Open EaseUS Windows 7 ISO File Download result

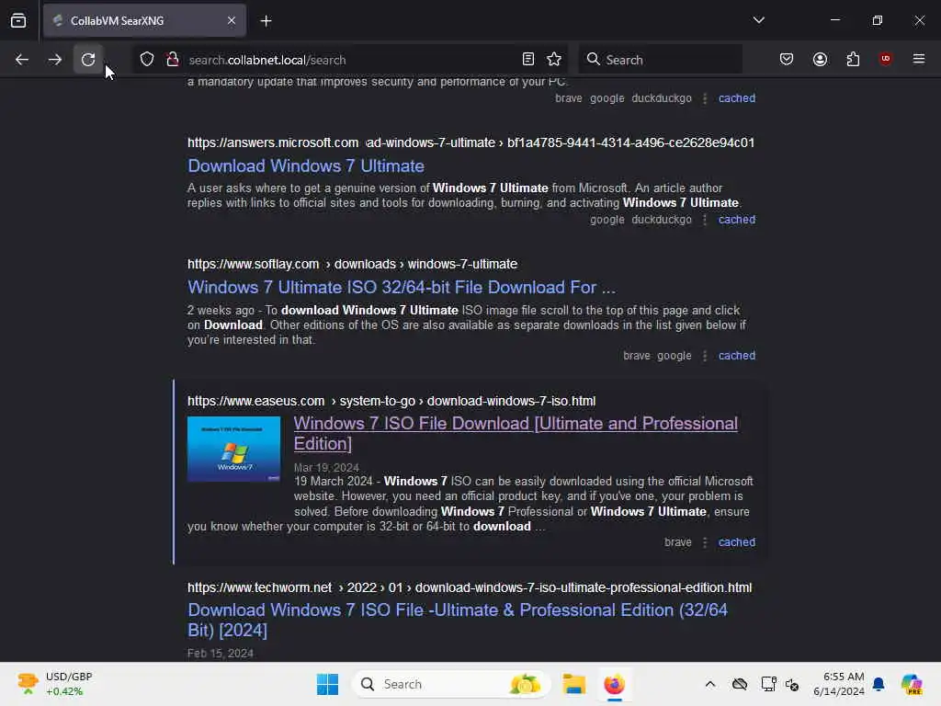(516, 433)
